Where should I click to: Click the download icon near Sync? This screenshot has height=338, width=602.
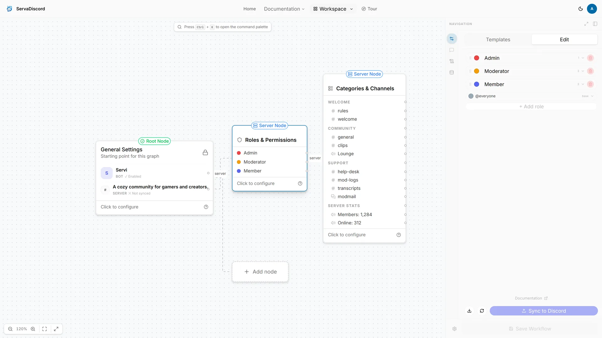[469, 311]
